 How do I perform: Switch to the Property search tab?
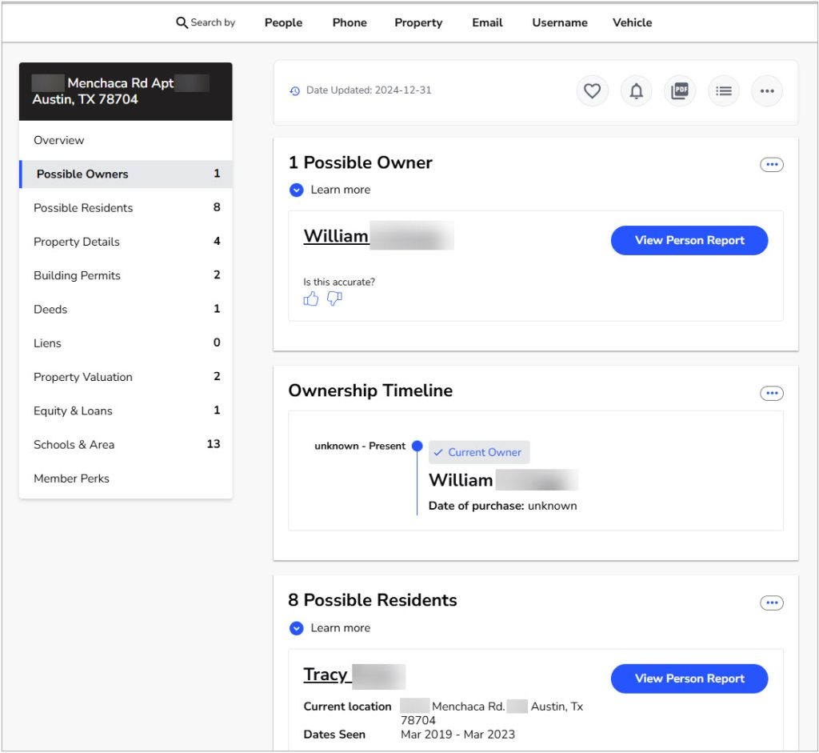pos(417,22)
